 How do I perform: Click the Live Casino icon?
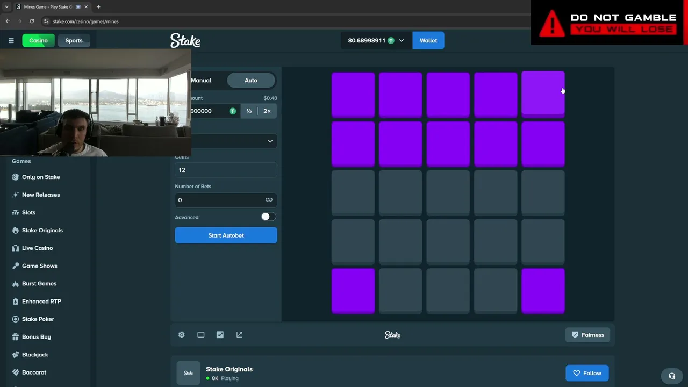(16, 248)
